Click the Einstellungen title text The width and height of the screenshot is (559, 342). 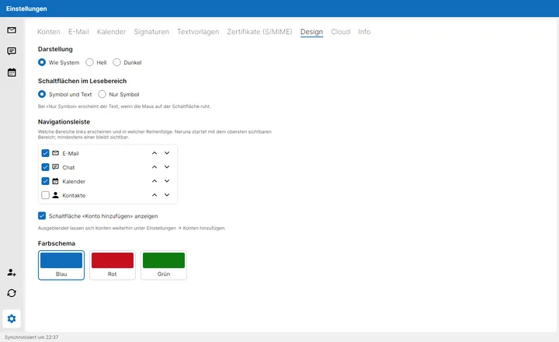point(26,9)
